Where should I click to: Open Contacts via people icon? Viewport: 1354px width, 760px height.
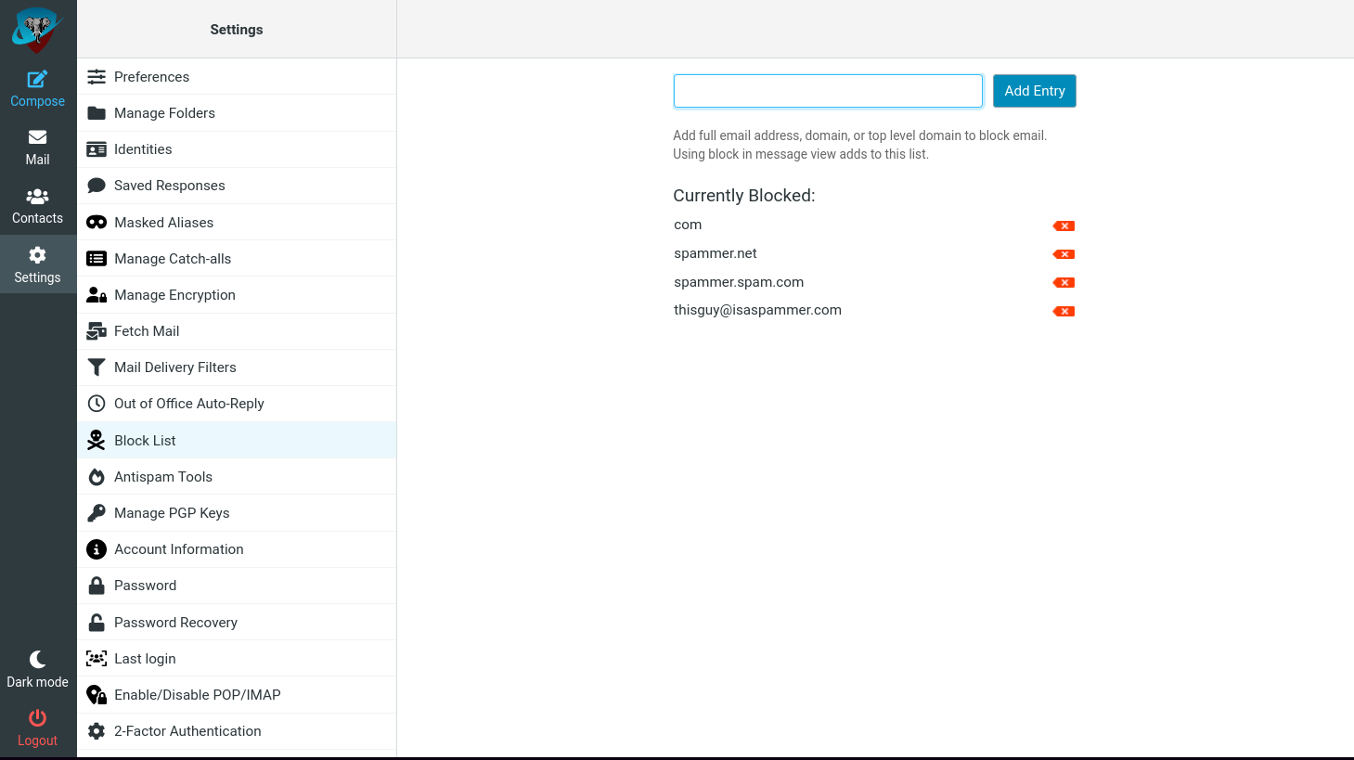[37, 197]
